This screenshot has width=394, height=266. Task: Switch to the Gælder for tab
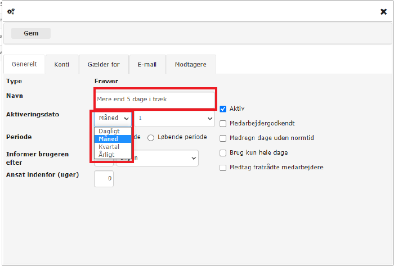tap(104, 64)
